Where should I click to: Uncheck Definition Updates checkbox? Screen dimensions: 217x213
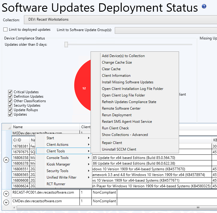(x=10, y=96)
